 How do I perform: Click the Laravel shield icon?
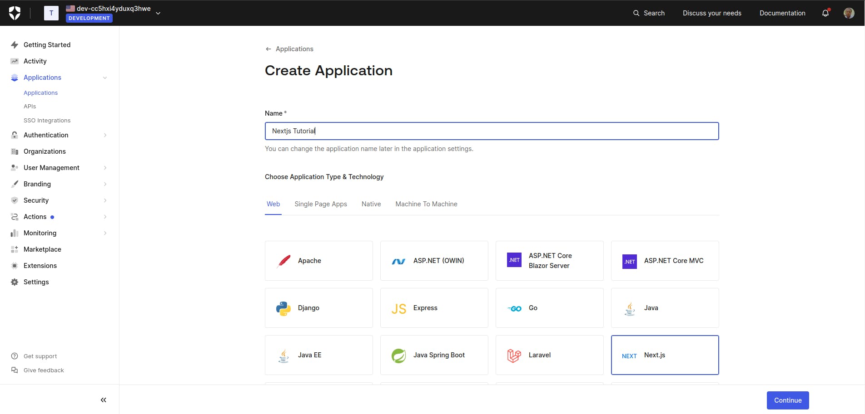click(x=514, y=355)
